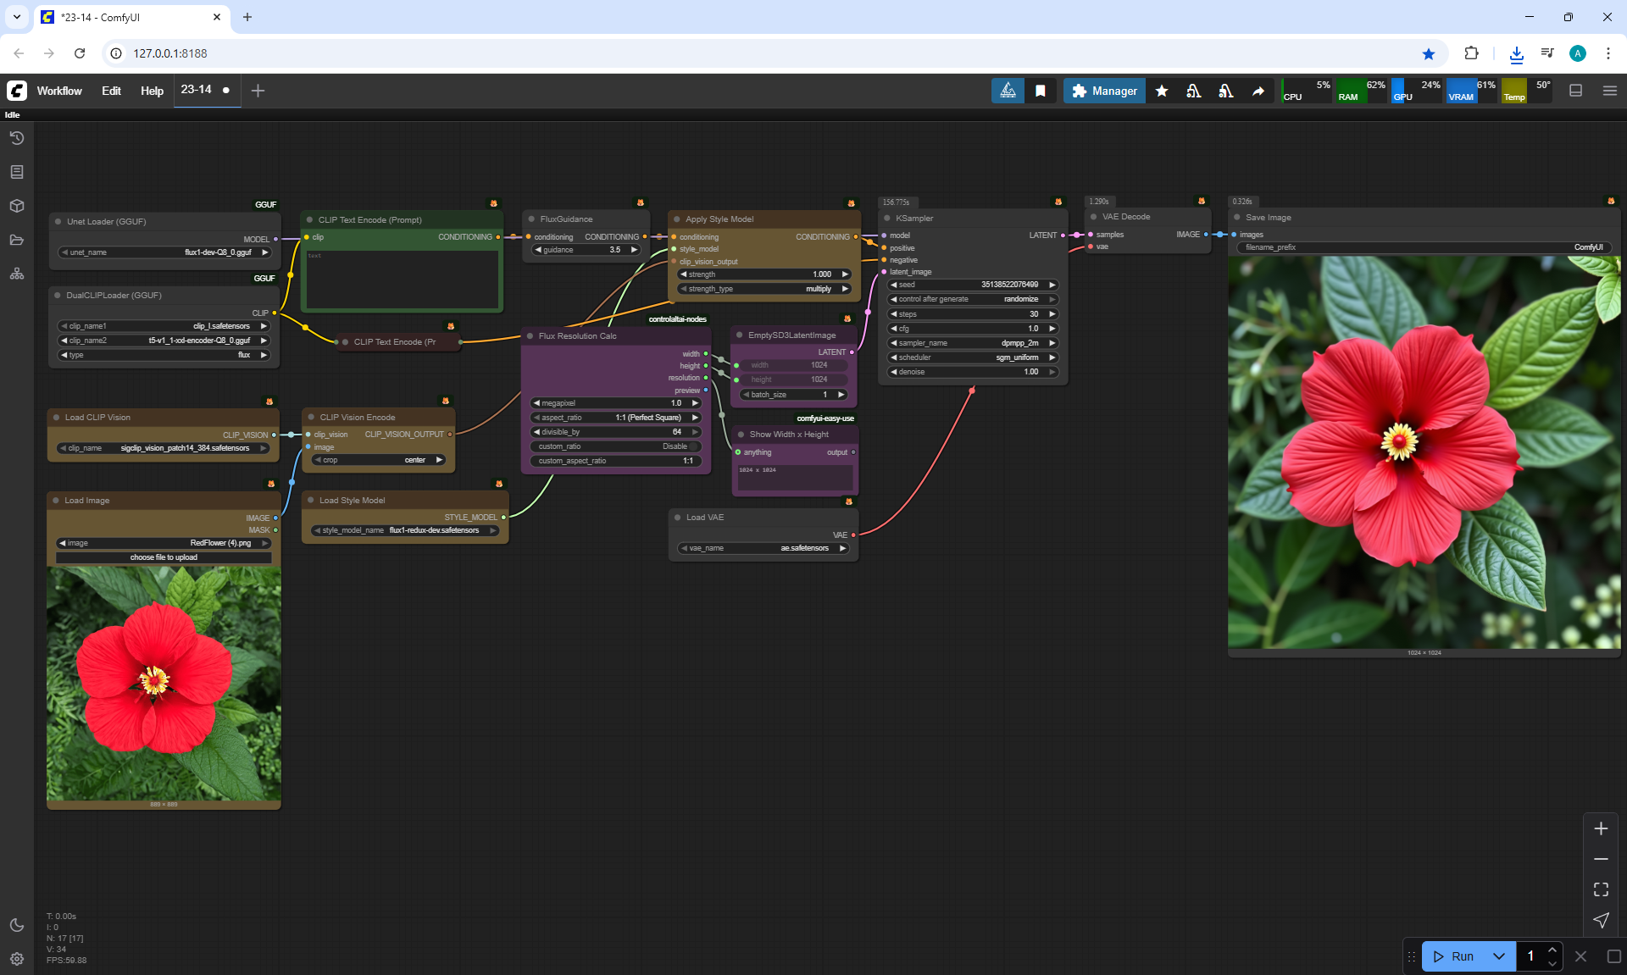Open the sampler_name dropdown in KSampler
The height and width of the screenshot is (975, 1627).
(x=972, y=343)
